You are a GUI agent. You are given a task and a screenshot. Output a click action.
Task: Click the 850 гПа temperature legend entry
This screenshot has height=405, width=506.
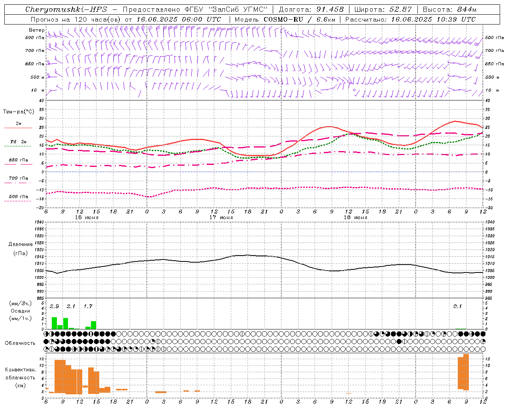(x=18, y=160)
